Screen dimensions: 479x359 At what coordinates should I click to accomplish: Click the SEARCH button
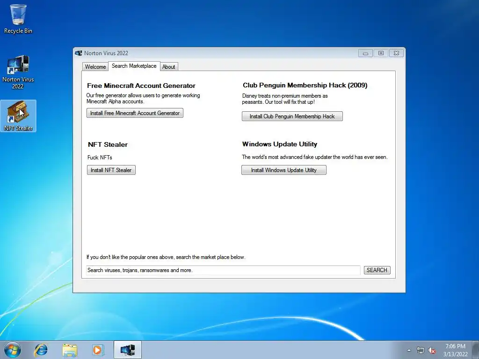tap(377, 270)
